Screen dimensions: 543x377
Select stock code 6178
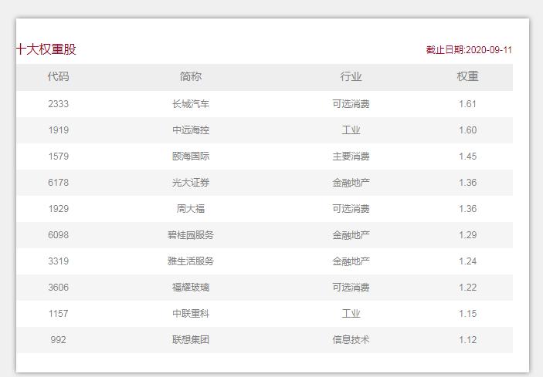point(58,183)
